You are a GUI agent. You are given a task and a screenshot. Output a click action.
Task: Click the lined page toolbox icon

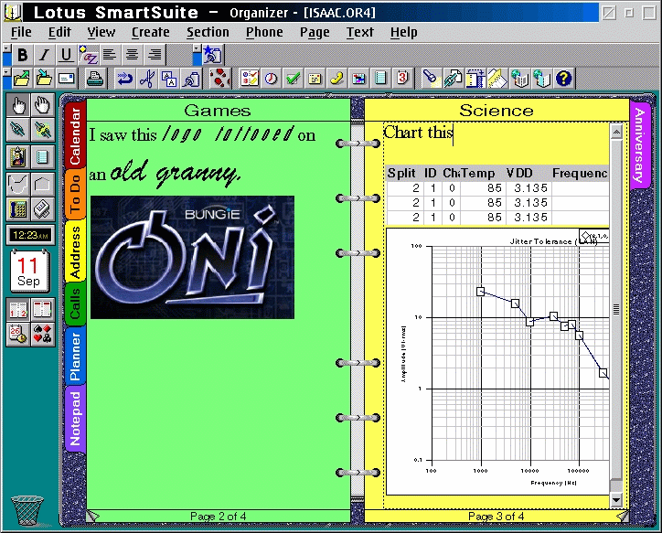[43, 157]
